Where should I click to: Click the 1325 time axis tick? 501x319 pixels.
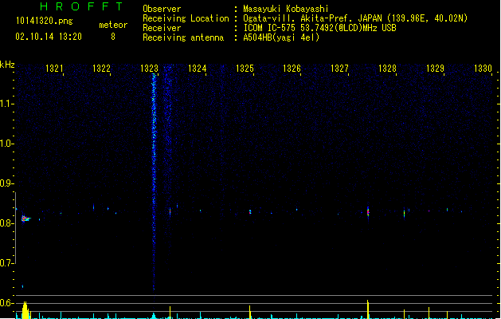(245, 69)
